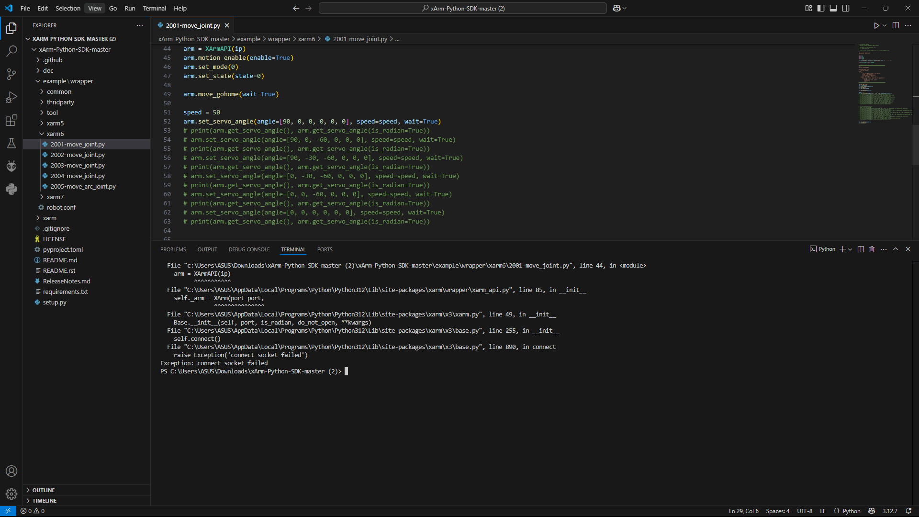Kill the terminal with trash icon
This screenshot has height=517, width=919.
(872, 249)
